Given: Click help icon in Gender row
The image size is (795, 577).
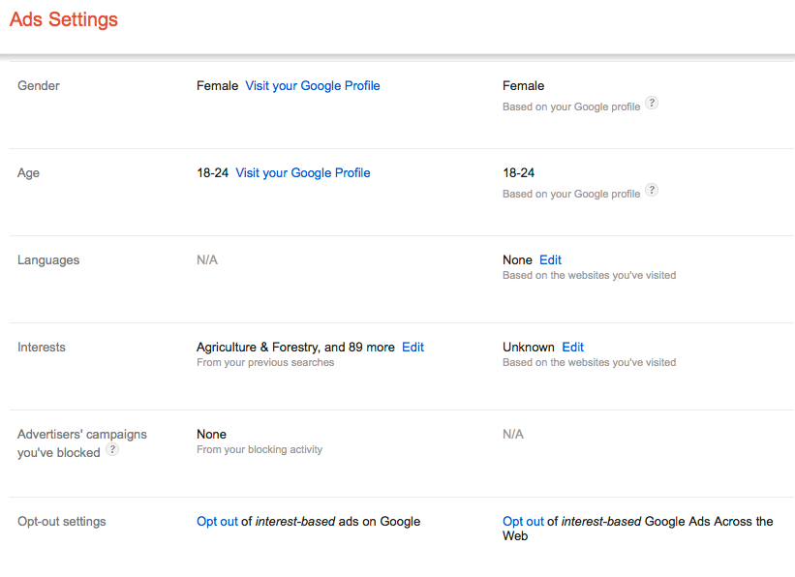Looking at the screenshot, I should 652,104.
